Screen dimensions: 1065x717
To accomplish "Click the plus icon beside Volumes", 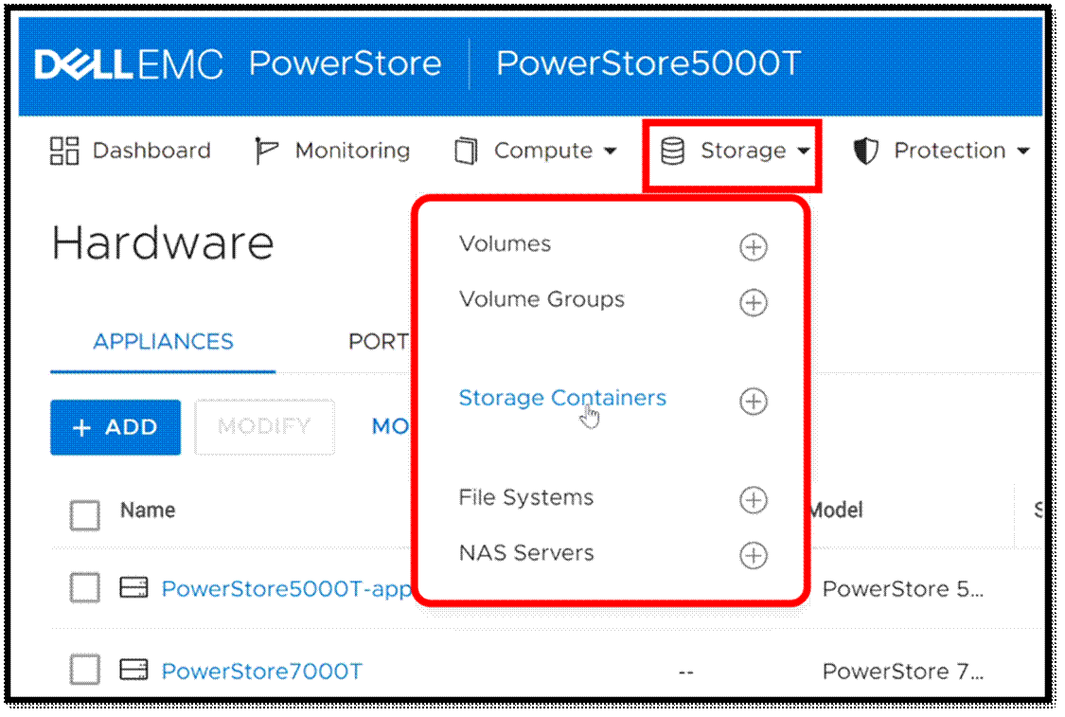I will (x=753, y=247).
